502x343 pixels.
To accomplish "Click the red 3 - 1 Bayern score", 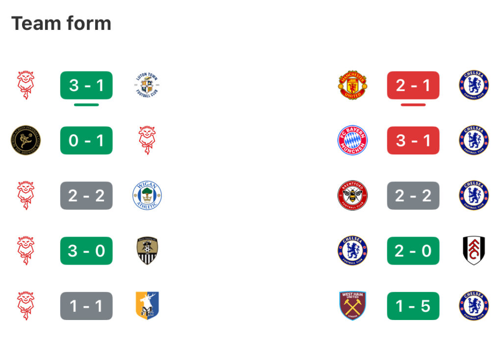I will 413,141.
